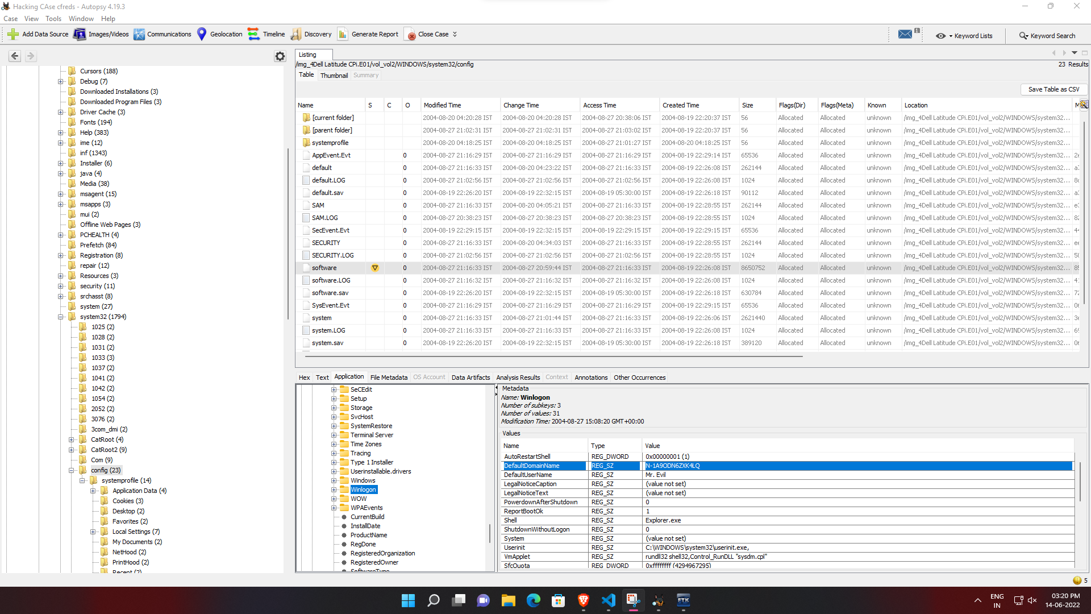Click Generate Report

point(368,34)
